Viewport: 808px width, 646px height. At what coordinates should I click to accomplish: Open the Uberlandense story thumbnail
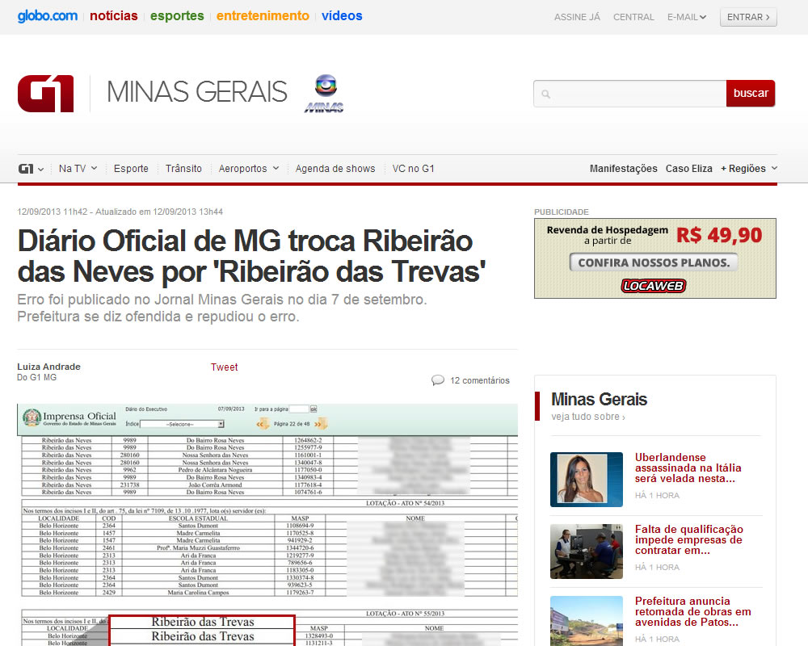click(x=587, y=480)
